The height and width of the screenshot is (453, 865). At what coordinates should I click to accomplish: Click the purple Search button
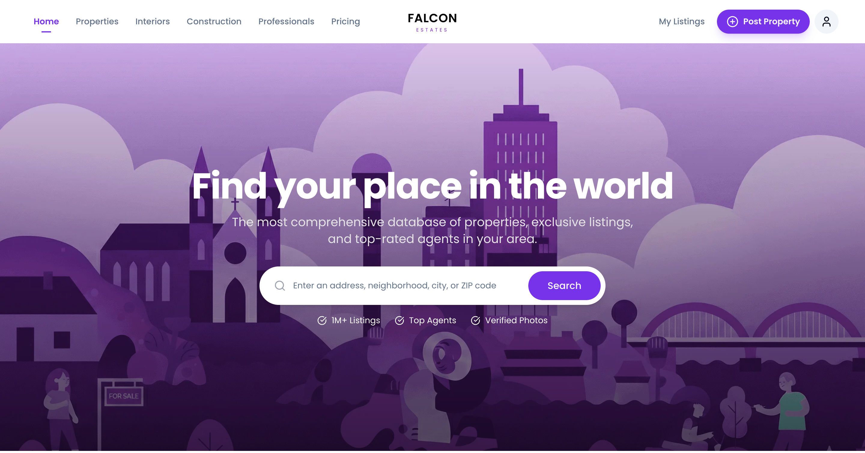coord(564,286)
